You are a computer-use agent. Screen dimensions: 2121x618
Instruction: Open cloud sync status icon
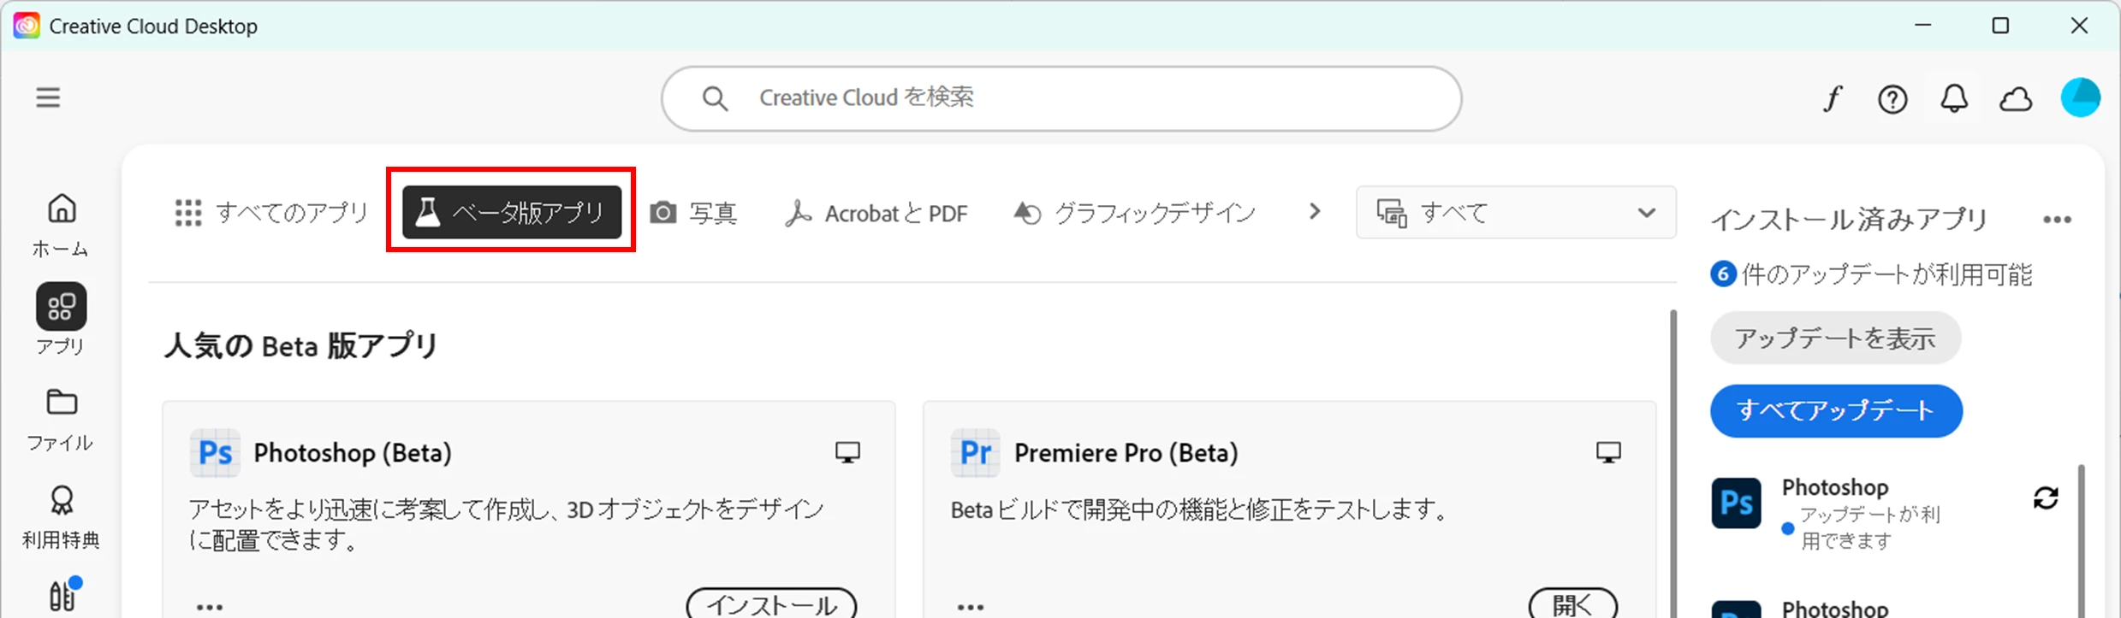(2016, 99)
